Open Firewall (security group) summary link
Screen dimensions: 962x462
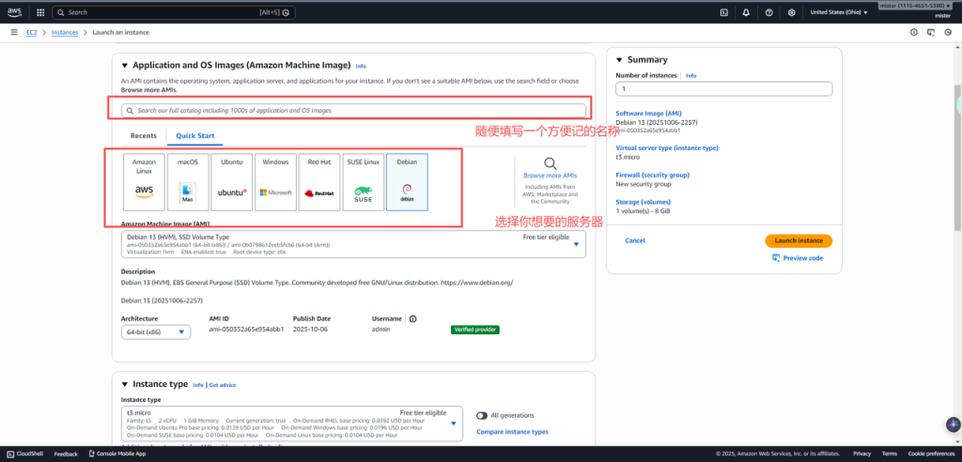[652, 175]
